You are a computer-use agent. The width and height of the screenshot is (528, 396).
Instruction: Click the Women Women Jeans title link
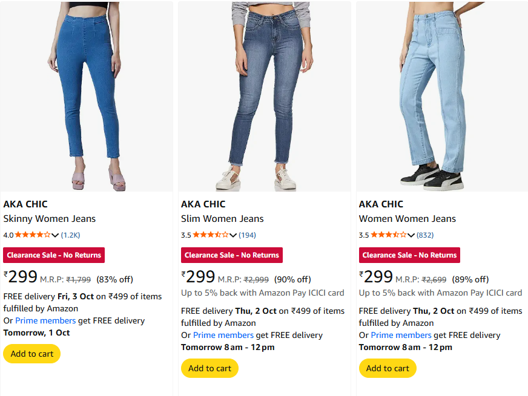click(407, 219)
